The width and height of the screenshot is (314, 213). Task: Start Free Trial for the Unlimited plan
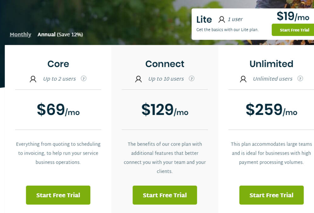[271, 195]
